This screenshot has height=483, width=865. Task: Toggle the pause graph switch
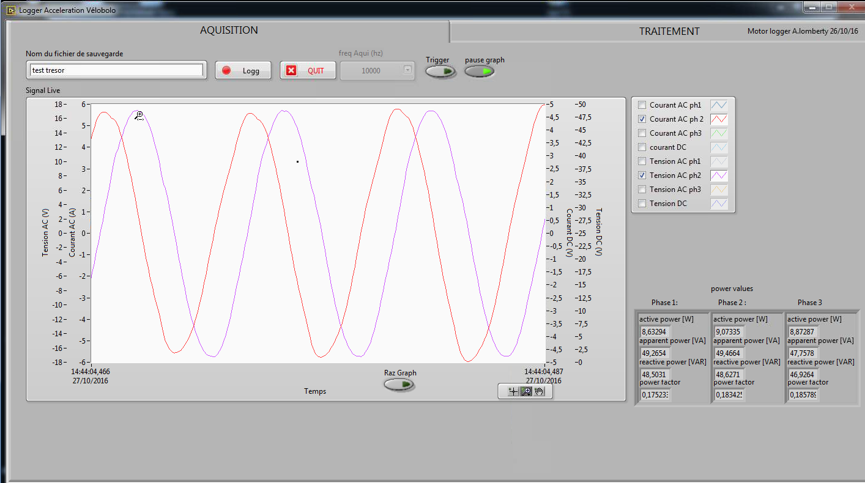(x=479, y=72)
